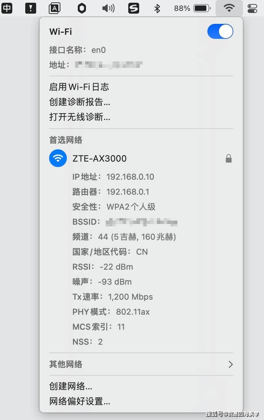264x420 pixels.
Task: Select the ZTE-AX3000 network name
Action: click(x=100, y=159)
